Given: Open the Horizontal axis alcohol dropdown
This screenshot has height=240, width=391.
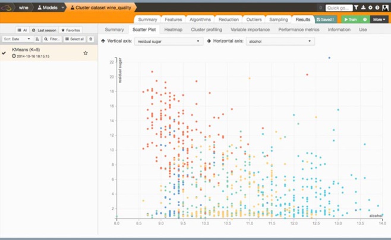Looking at the screenshot, I should coord(279,41).
